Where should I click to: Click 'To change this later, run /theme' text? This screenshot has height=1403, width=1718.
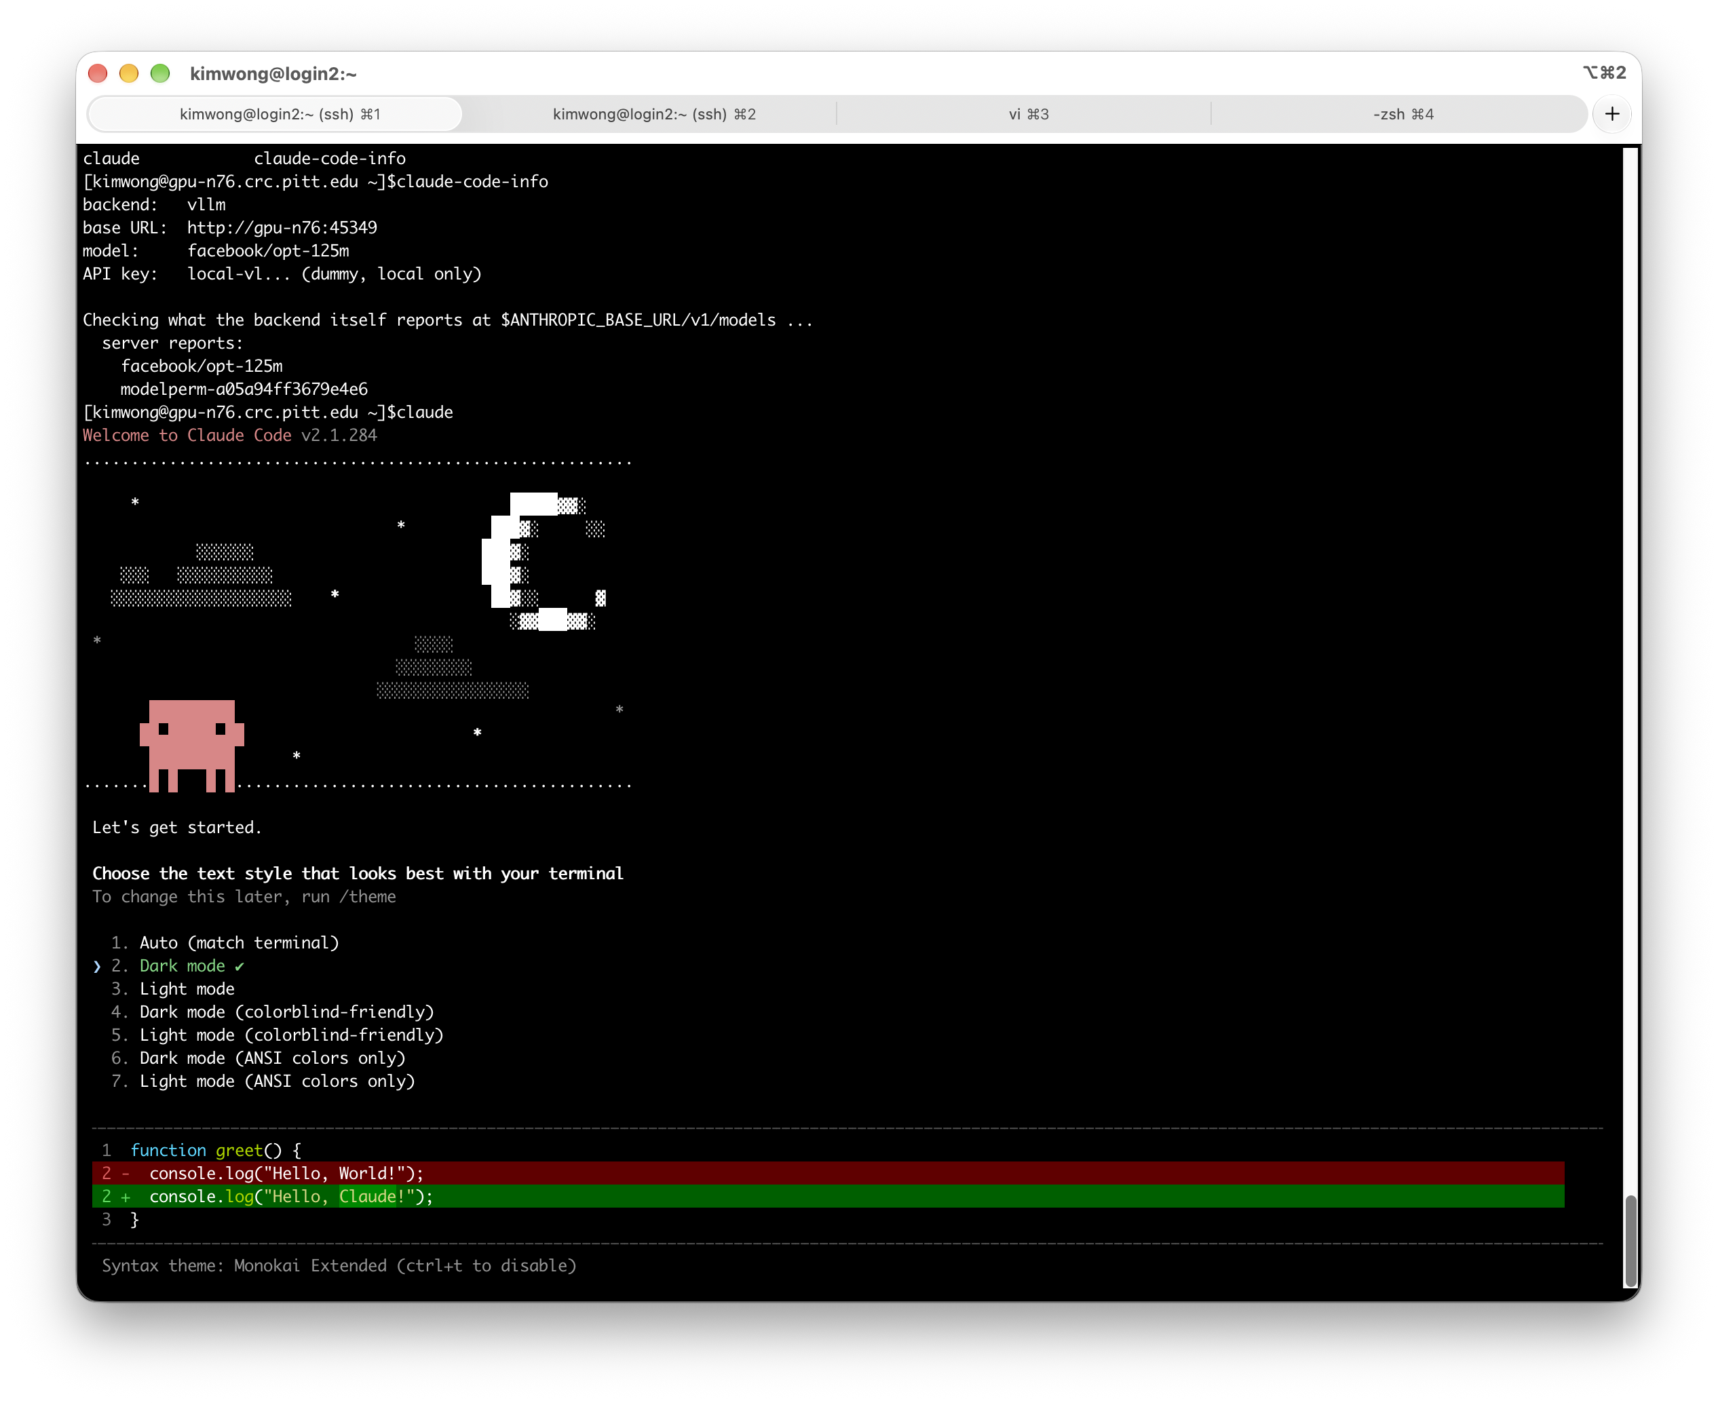tap(244, 896)
